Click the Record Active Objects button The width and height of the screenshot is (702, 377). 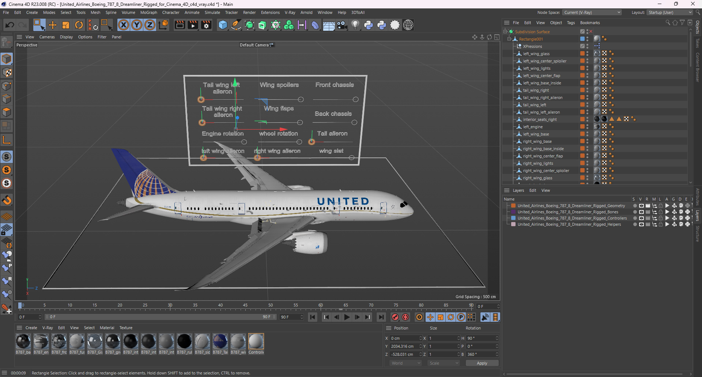coord(395,317)
